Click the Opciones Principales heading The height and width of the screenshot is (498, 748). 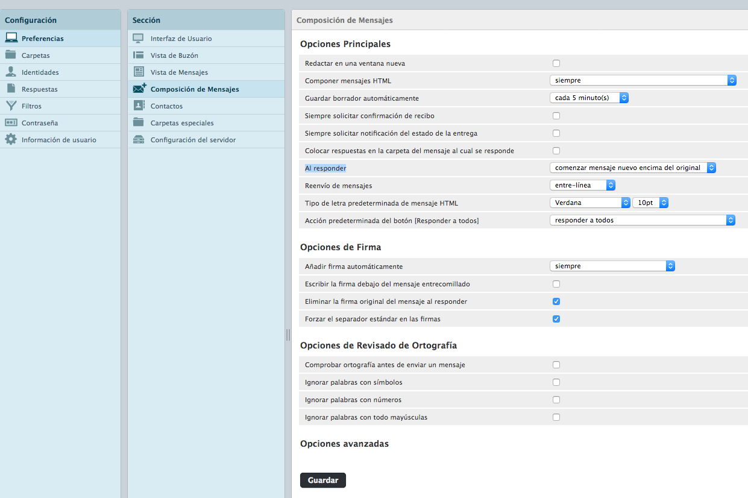(x=345, y=44)
